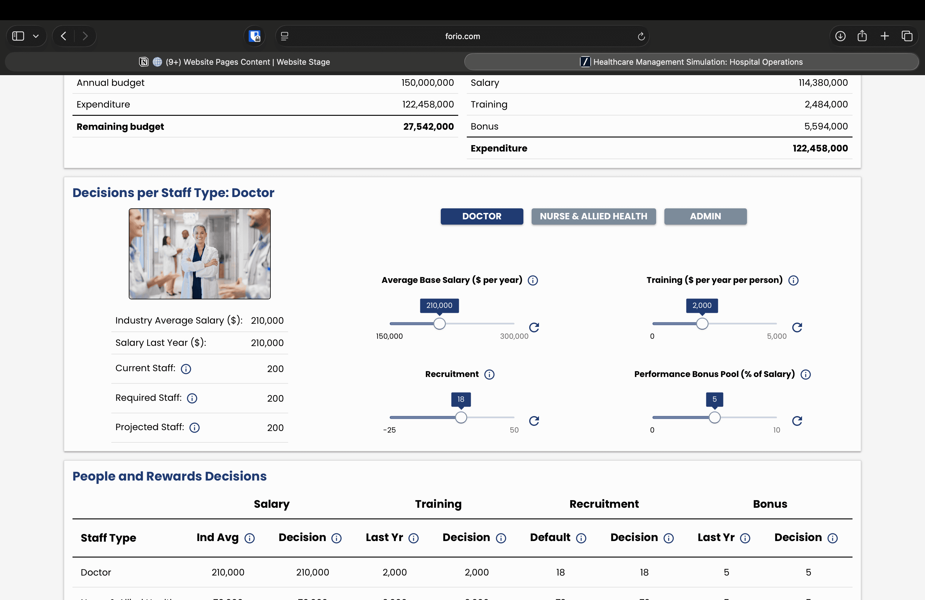Switch to Nurse & Allied Health
The height and width of the screenshot is (600, 925).
593,216
